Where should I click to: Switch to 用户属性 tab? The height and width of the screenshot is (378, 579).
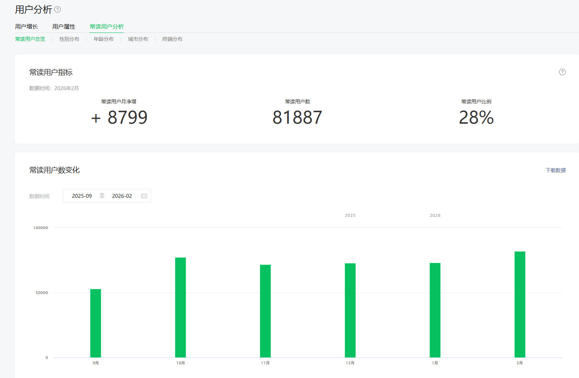point(64,27)
